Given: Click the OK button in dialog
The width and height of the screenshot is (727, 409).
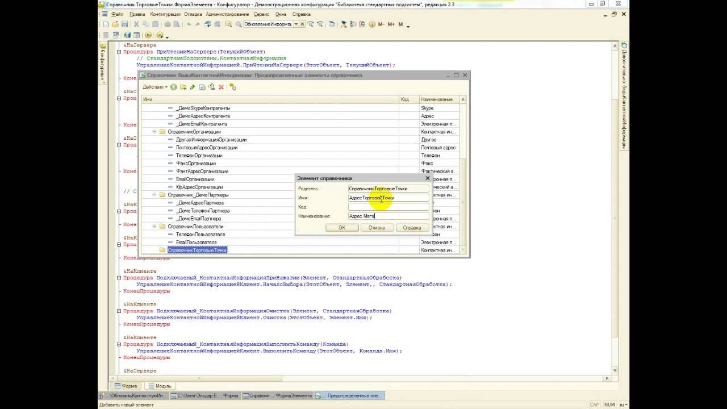Looking at the screenshot, I should 342,228.
